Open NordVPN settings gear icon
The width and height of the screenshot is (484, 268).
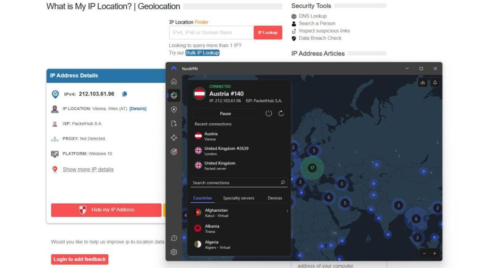(174, 252)
